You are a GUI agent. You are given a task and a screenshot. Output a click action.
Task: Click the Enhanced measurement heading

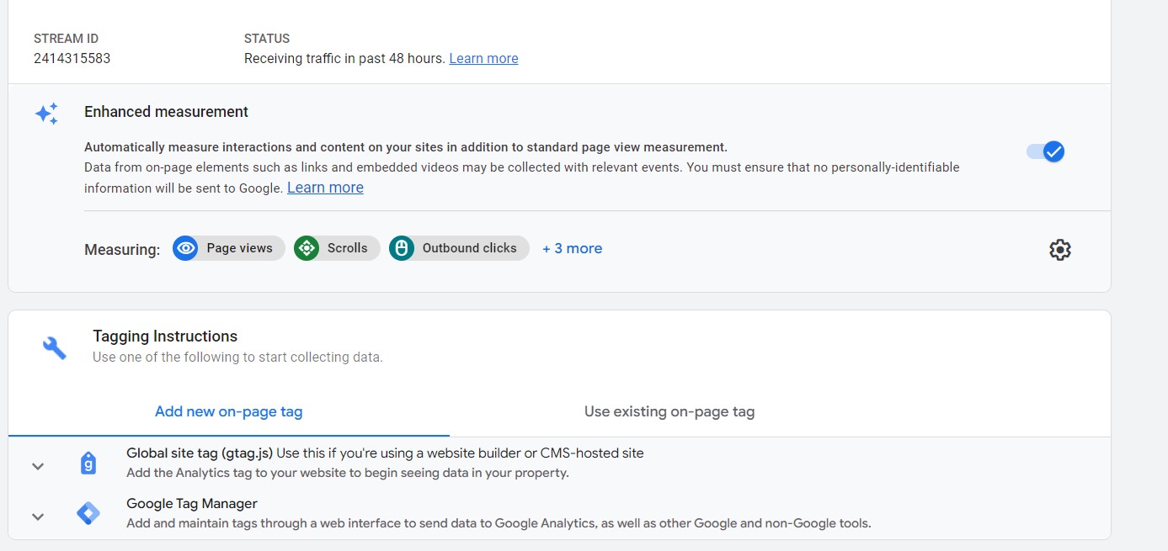(x=166, y=112)
